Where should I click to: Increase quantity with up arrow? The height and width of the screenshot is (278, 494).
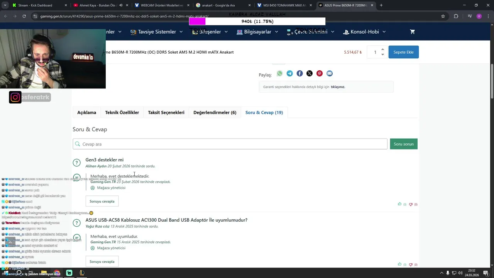point(382,49)
